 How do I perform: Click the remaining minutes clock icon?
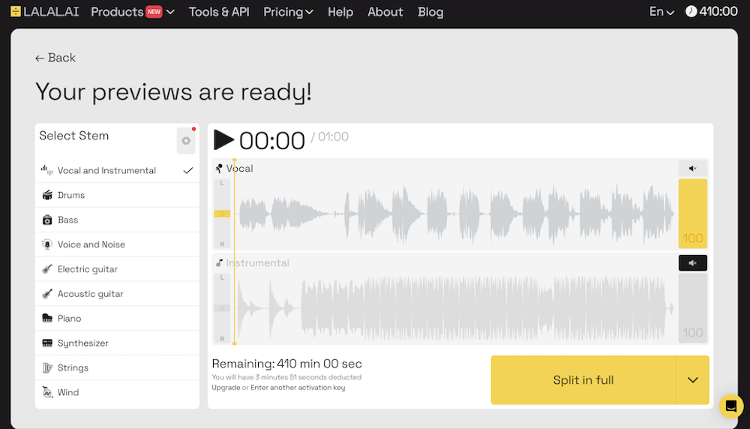coord(691,11)
